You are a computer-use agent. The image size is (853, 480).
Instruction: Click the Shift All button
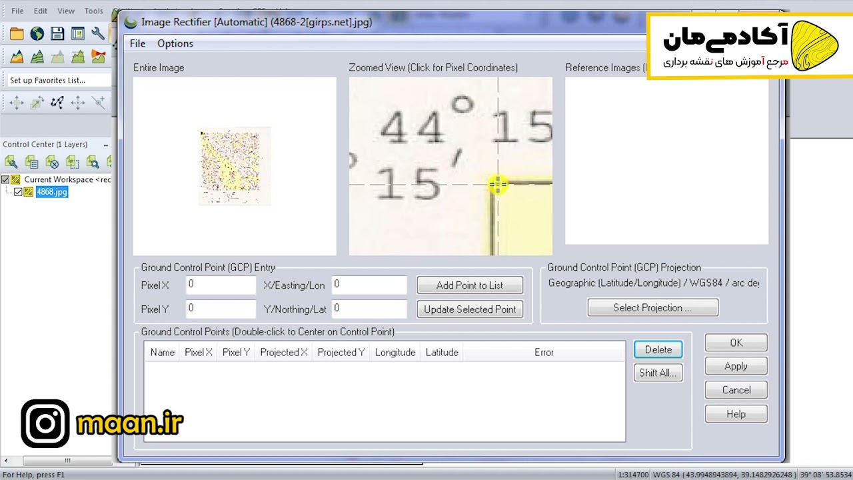[658, 373]
